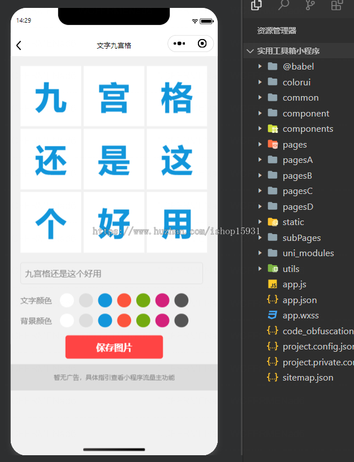
Task: Tap the grid tile showing 九
Action: pos(51,96)
